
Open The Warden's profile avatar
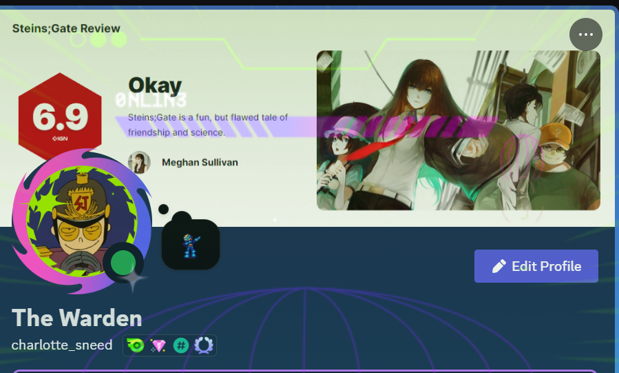pyautogui.click(x=82, y=221)
